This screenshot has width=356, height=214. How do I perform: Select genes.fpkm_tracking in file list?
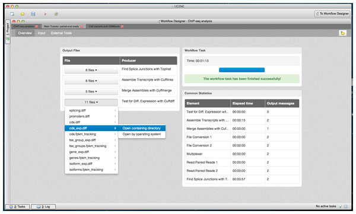click(x=91, y=158)
